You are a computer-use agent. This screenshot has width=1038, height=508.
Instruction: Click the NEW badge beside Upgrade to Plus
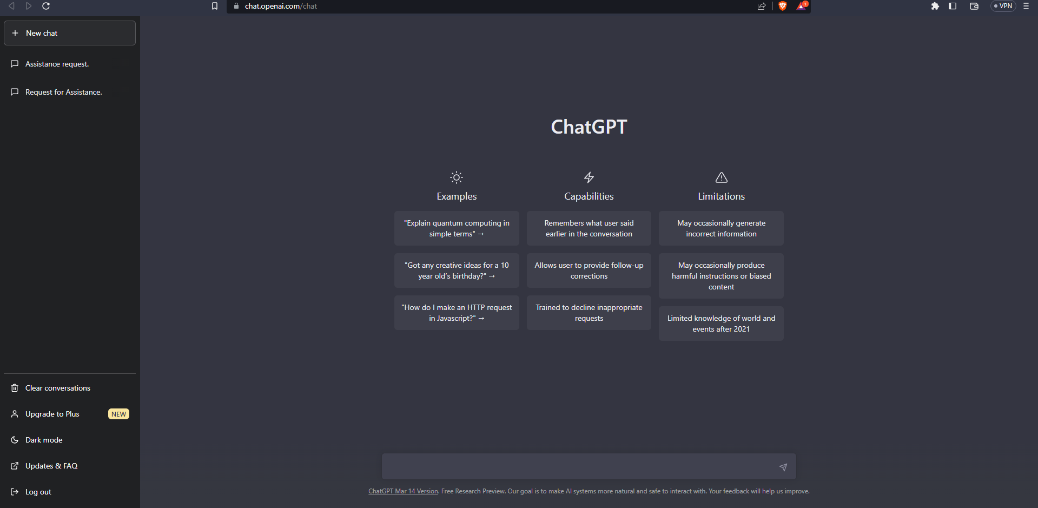(118, 414)
